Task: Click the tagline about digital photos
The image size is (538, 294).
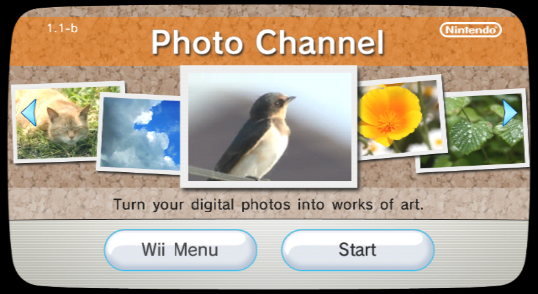Action: (x=268, y=205)
